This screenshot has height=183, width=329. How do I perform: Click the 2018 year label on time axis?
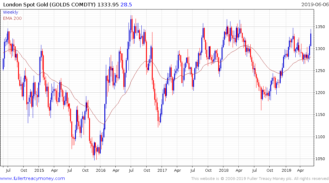click(x=224, y=170)
